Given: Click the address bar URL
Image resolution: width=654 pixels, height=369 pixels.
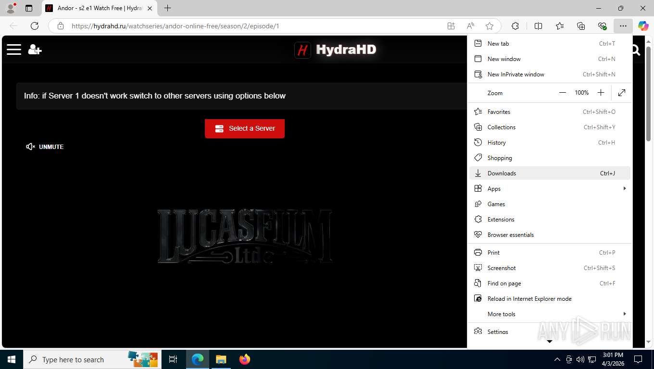Looking at the screenshot, I should click(175, 26).
